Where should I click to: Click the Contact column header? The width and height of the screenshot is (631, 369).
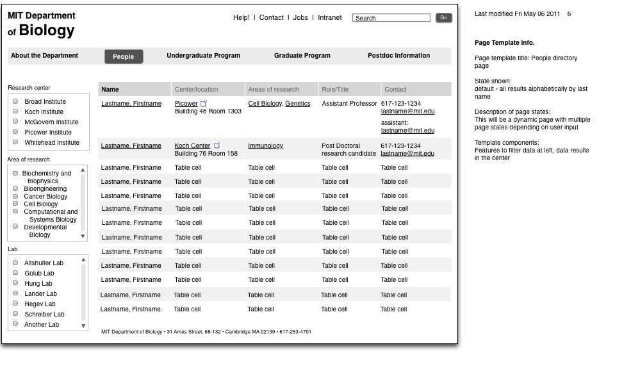(416, 89)
